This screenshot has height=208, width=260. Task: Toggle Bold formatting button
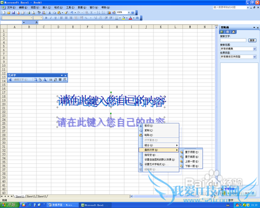click(x=46, y=18)
